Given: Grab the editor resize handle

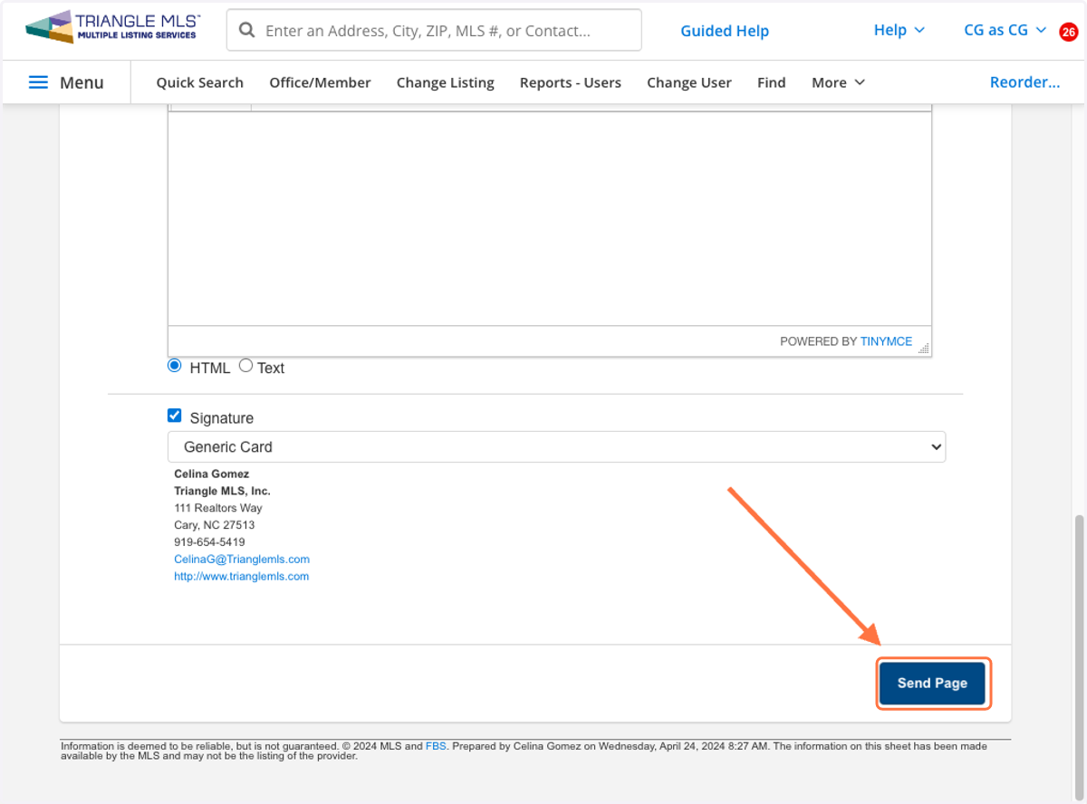Looking at the screenshot, I should point(923,348).
